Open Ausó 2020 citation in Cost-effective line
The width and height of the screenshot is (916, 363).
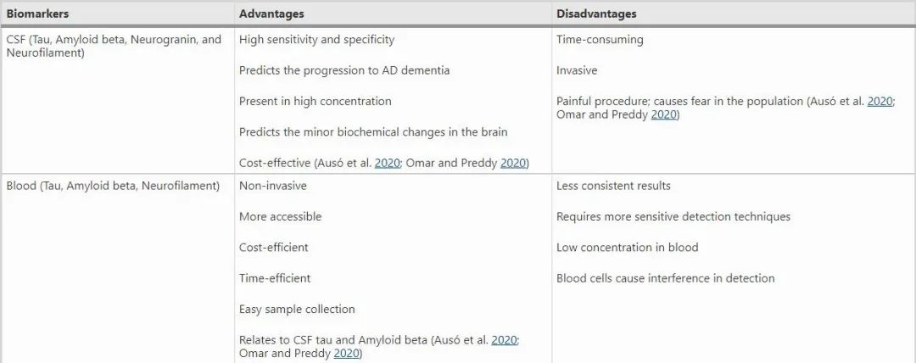(x=389, y=163)
